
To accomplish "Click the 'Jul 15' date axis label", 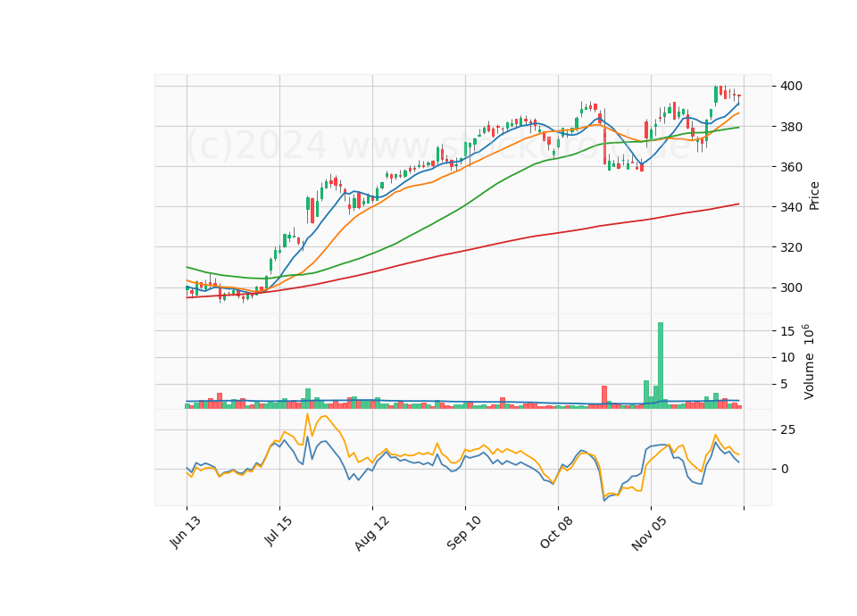I will click(x=279, y=530).
